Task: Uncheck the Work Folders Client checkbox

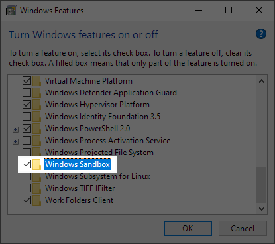Action: pyautogui.click(x=27, y=200)
